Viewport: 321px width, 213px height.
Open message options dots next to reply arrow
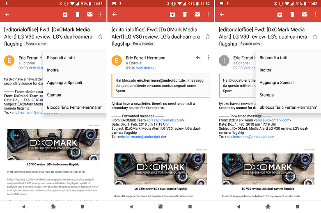pyautogui.click(x=209, y=57)
